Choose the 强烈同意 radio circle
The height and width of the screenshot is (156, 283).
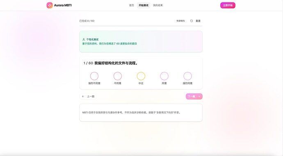click(x=187, y=76)
